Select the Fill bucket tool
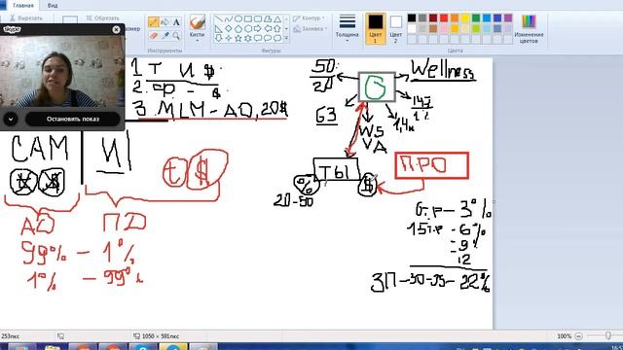 (165, 21)
